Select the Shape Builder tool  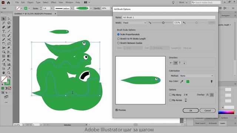pos(4,52)
